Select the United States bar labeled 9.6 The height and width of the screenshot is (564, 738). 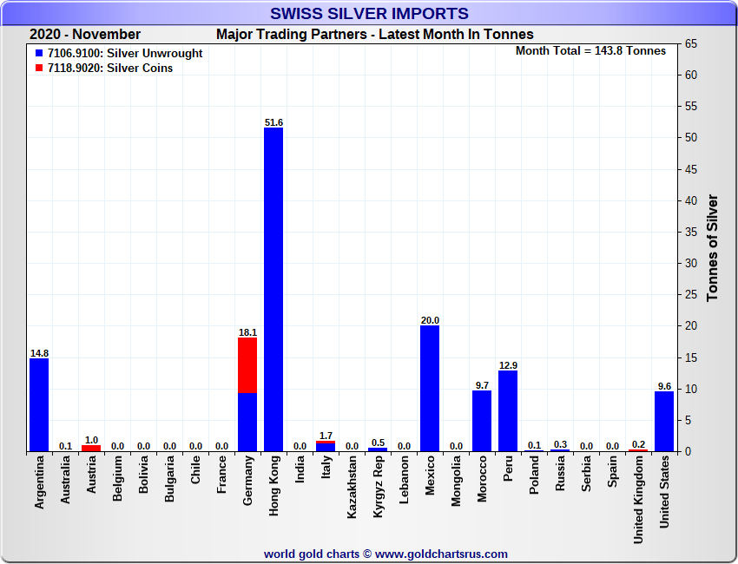(x=664, y=422)
